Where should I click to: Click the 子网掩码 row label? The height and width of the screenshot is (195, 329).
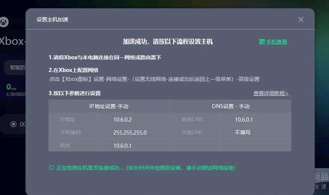click(70, 132)
